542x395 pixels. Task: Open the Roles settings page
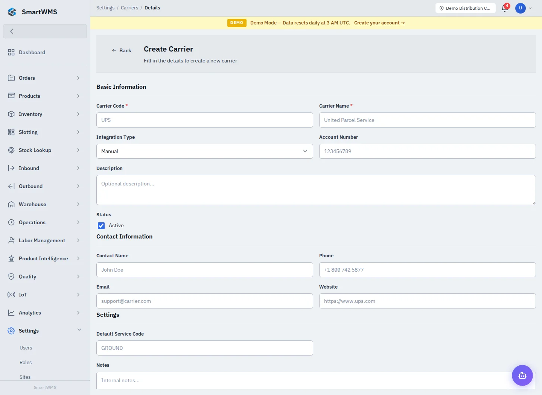26,363
